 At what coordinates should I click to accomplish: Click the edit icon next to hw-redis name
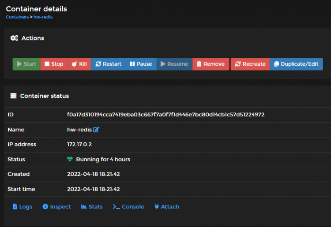96,130
